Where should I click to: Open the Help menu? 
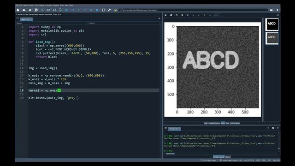click(x=71, y=5)
